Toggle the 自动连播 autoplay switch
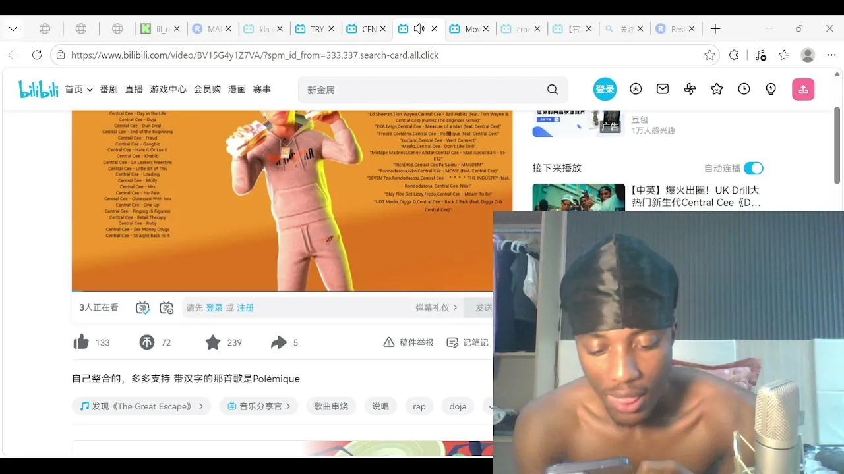The width and height of the screenshot is (844, 474). tap(753, 168)
